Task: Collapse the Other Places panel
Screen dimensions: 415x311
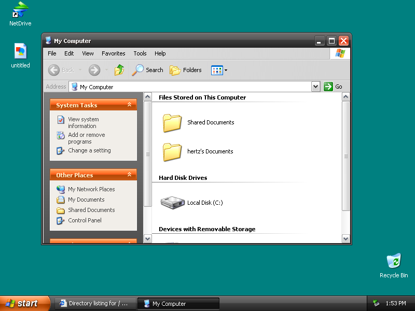Action: (x=129, y=175)
